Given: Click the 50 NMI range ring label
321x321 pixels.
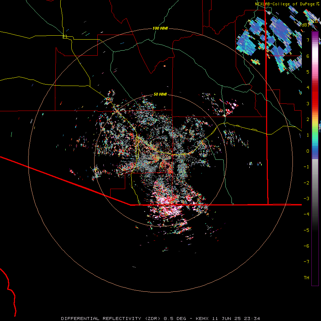Looking at the screenshot, I should tap(160, 94).
